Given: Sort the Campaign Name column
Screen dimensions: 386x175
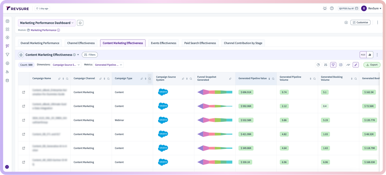Looking at the screenshot, I should pos(63,79).
